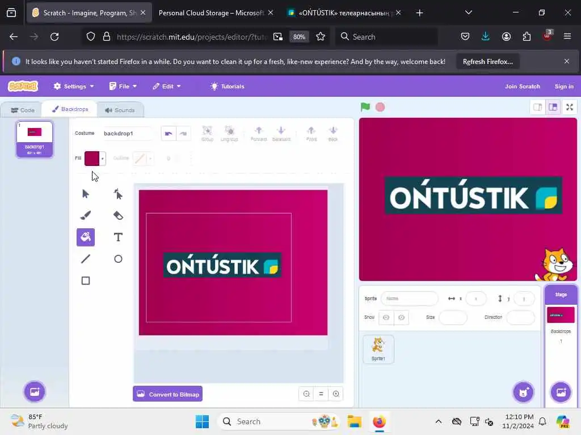
Task: Open Windows Start menu
Action: (203, 421)
